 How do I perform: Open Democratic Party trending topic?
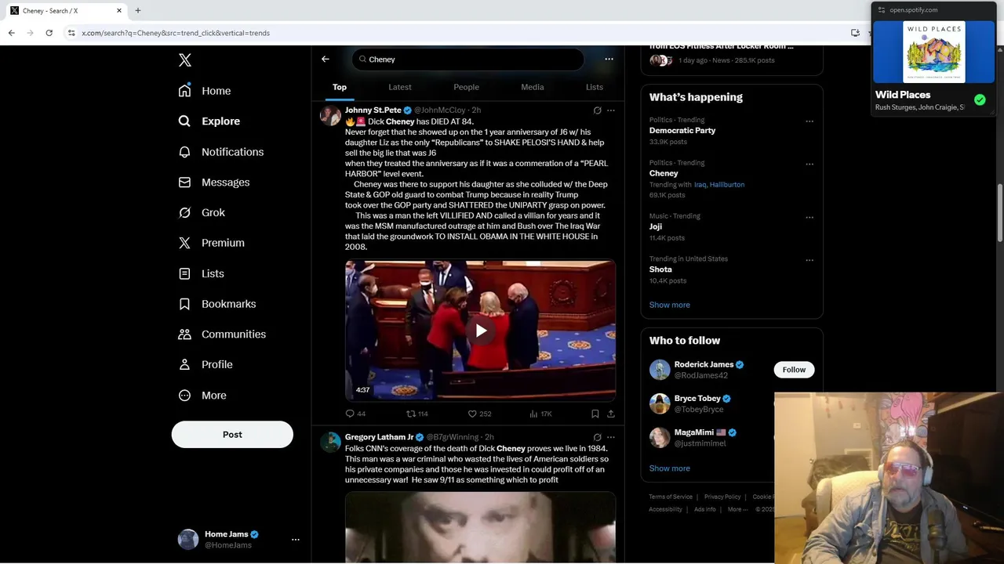coord(682,131)
